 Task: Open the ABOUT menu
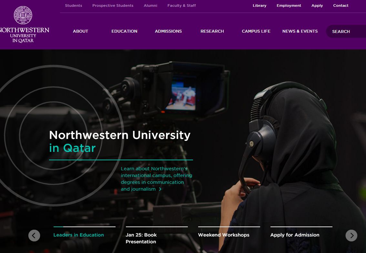pos(80,31)
